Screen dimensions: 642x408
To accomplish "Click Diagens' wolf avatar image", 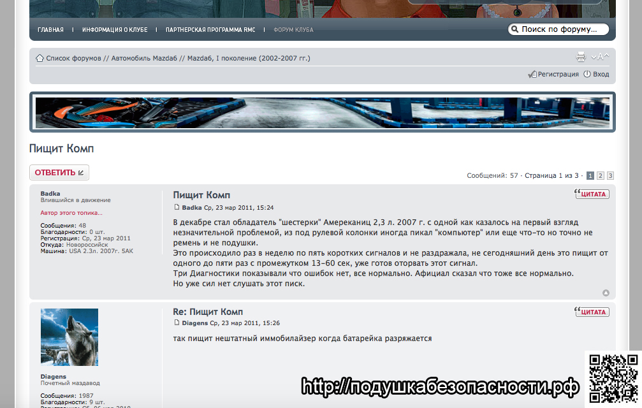I will (x=69, y=337).
